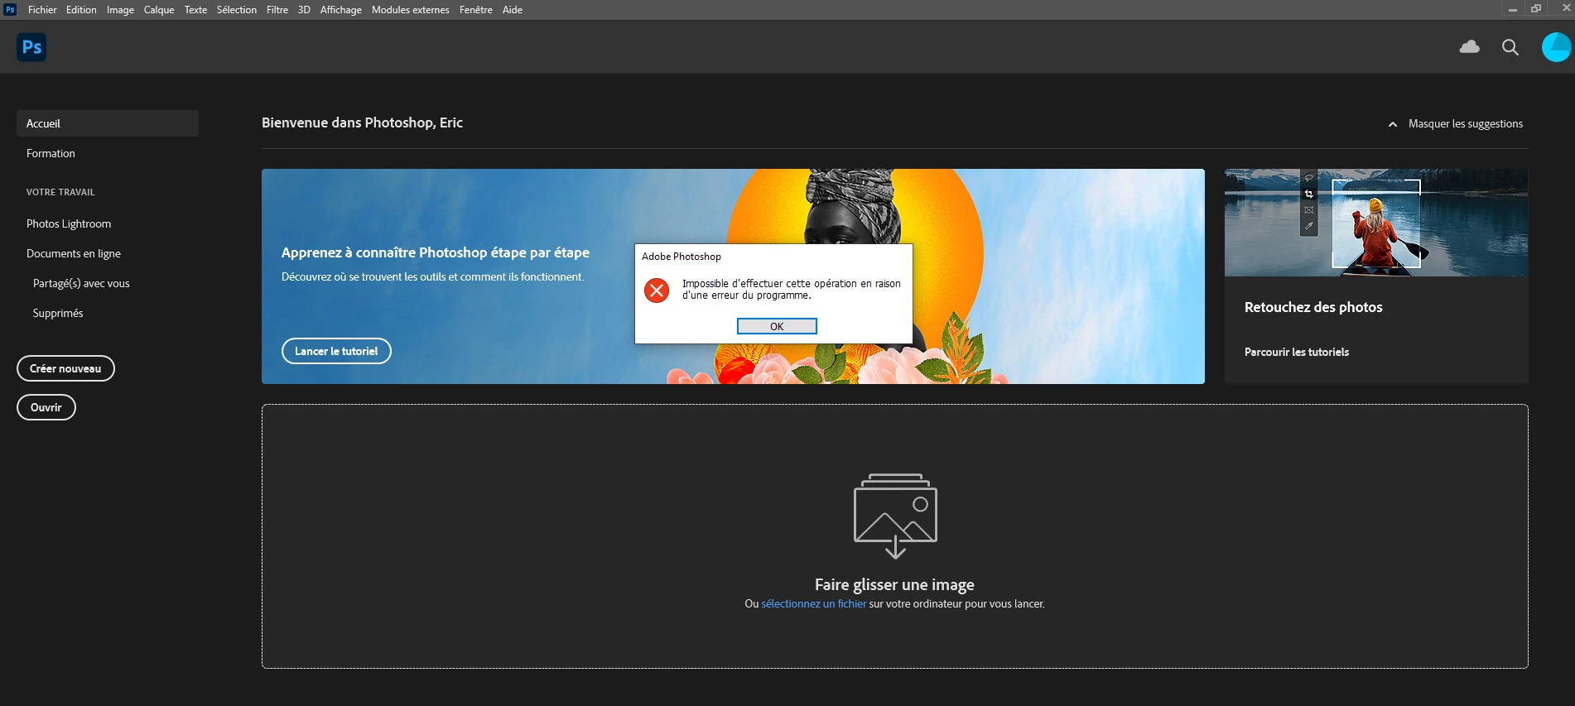
Task: Click the Faire glisser une image text
Action: 894,584
